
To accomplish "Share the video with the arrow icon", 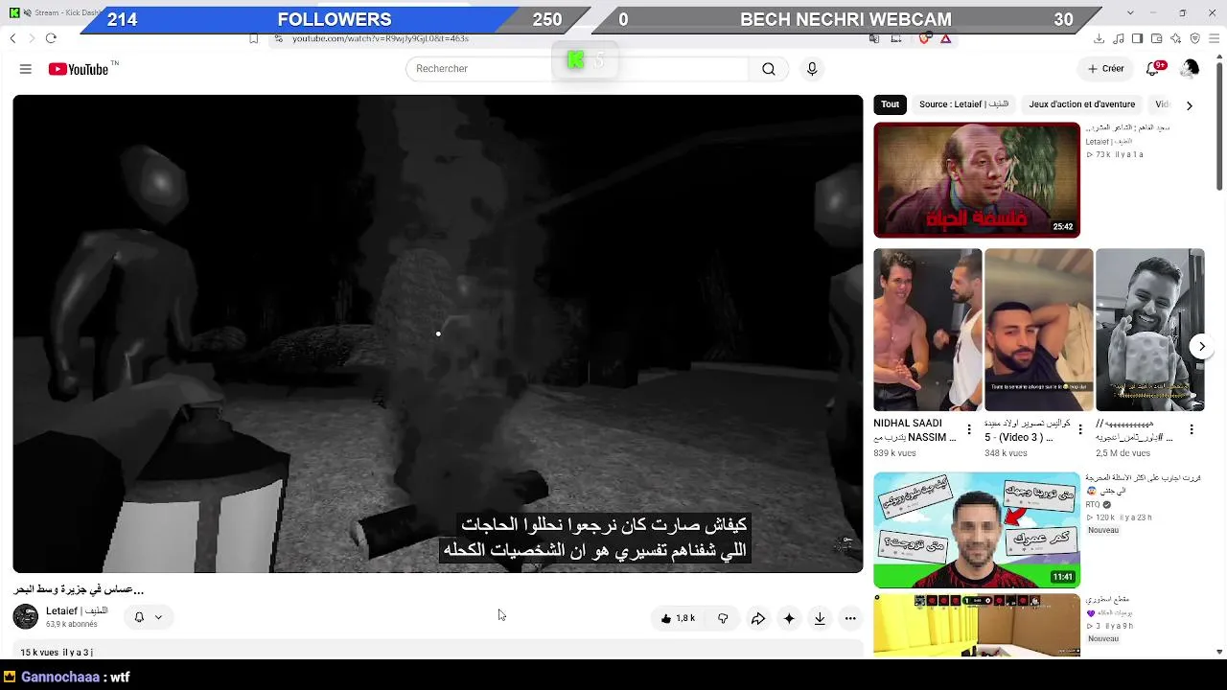I will (x=757, y=618).
